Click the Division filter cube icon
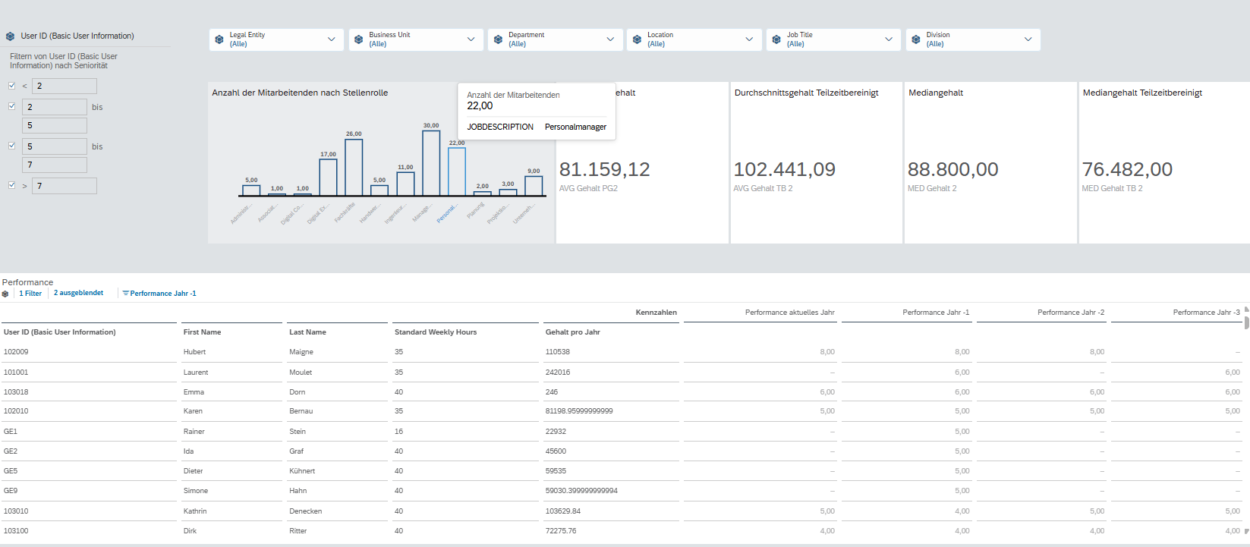The height and width of the screenshot is (547, 1250). (916, 39)
